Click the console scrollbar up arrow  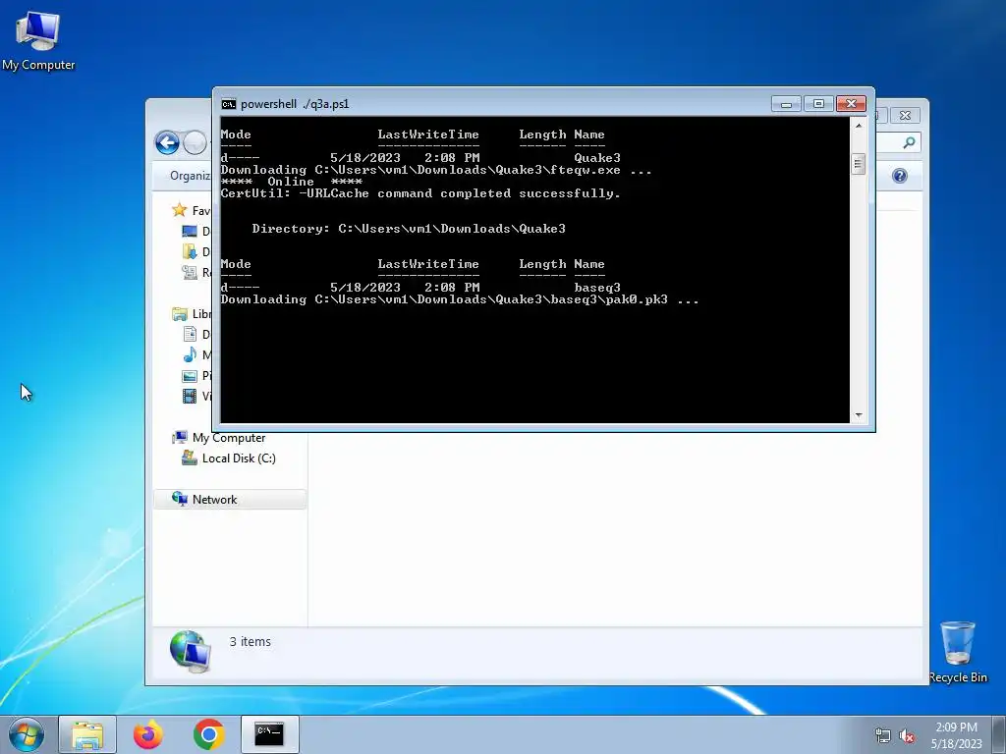(x=859, y=126)
